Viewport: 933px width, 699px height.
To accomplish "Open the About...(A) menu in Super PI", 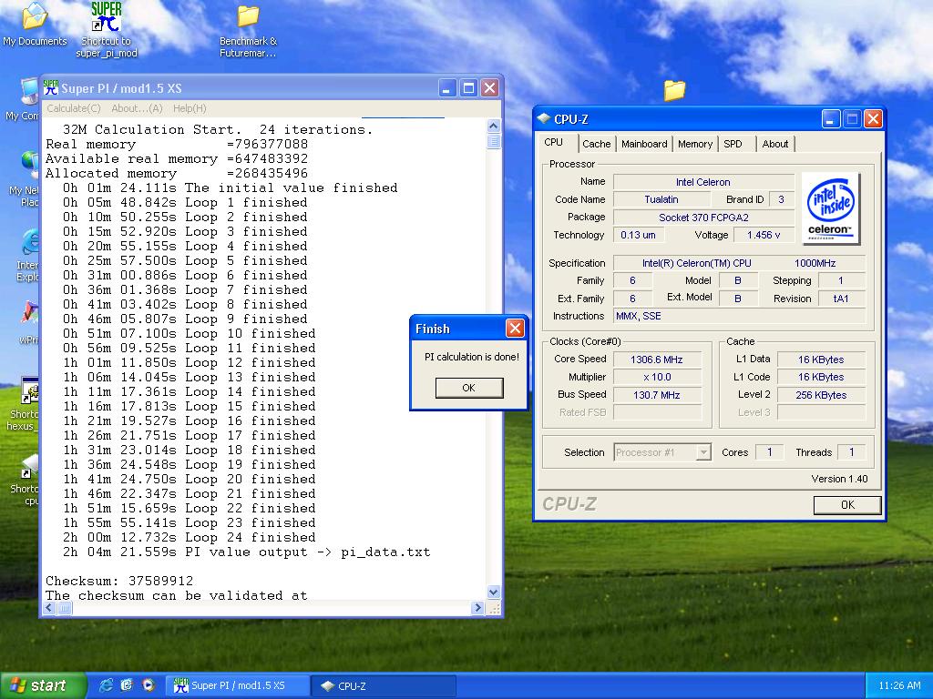I will 137,108.
